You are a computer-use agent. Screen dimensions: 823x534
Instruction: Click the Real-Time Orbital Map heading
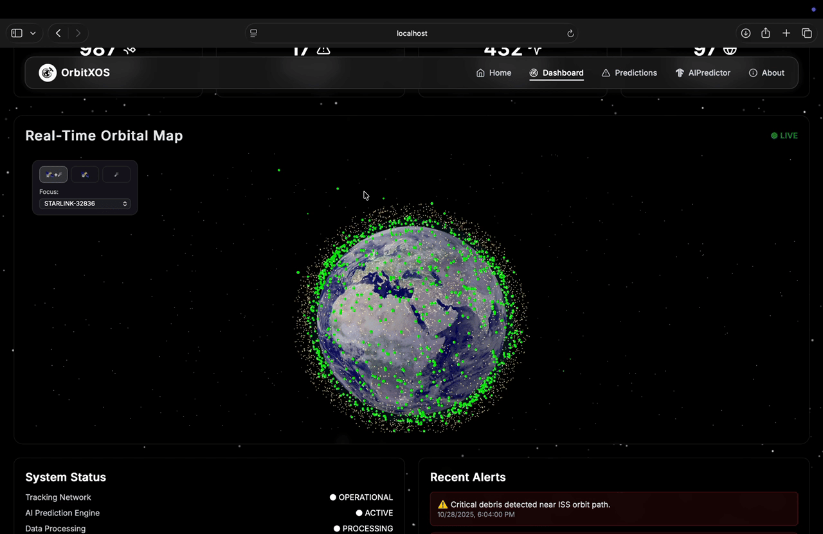pos(104,135)
